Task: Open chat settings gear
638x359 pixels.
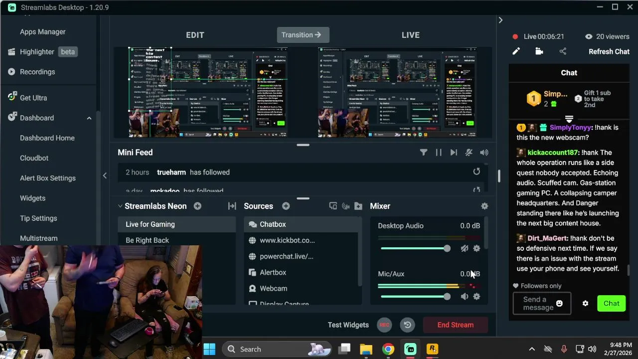Action: pyautogui.click(x=586, y=303)
